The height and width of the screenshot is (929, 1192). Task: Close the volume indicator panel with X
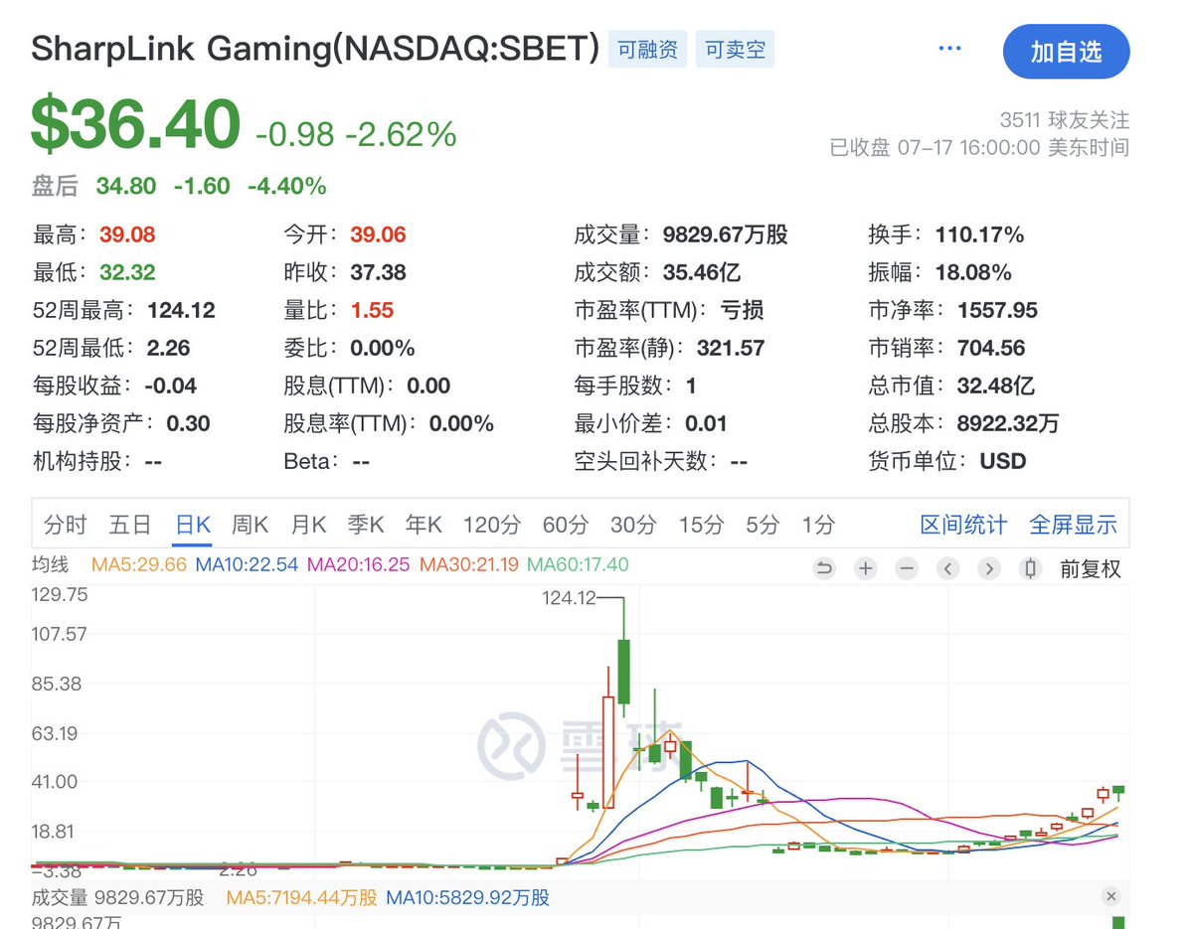point(1110,896)
